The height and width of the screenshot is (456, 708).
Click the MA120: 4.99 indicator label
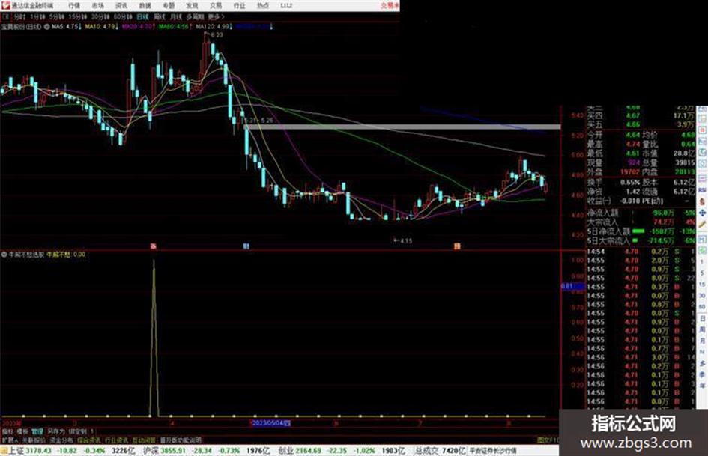(x=212, y=27)
